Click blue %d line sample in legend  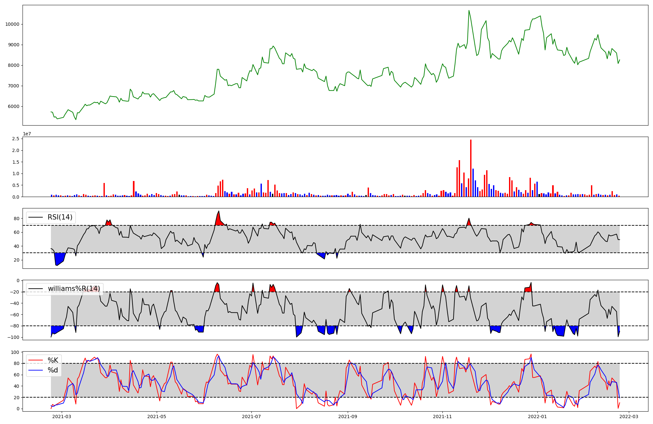(36, 370)
